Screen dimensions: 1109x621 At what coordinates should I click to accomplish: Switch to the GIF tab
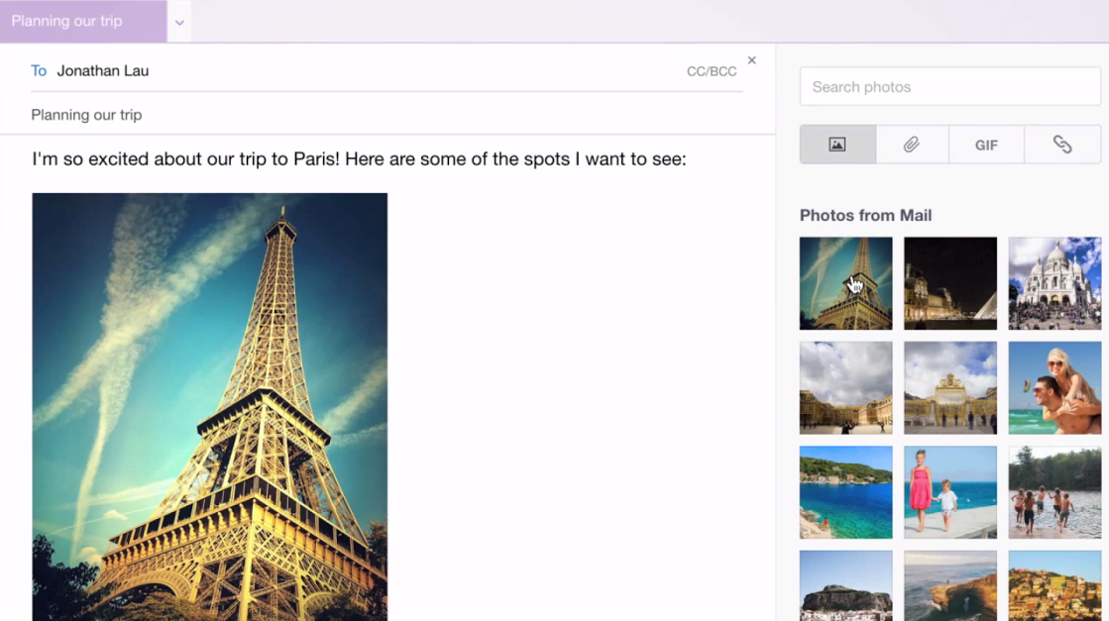(x=986, y=145)
